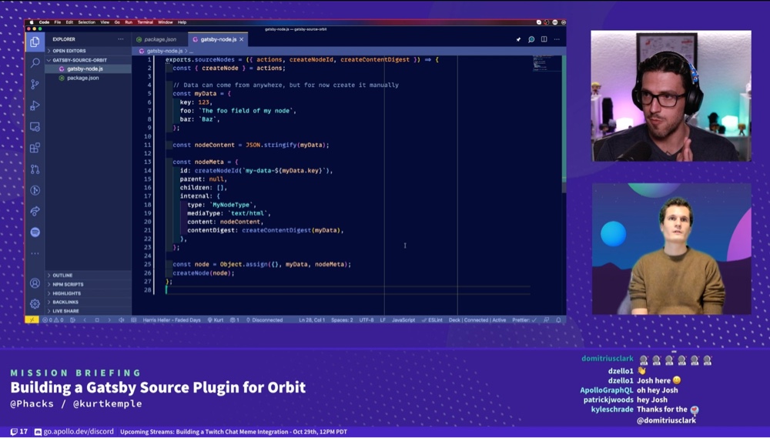Viewport: 770px width, 438px height.
Task: Click the editor vertical scrollbar
Action: point(564,122)
